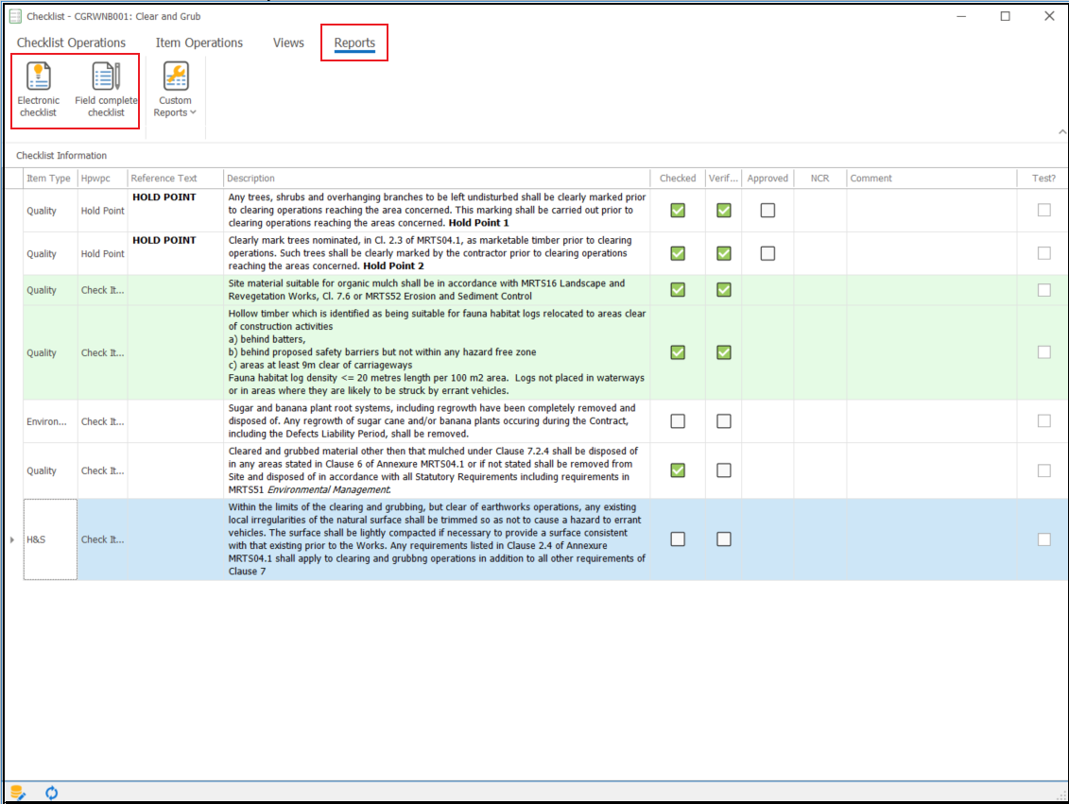This screenshot has height=804, width=1069.
Task: Uncheck the Checked box for organic mulch row
Action: click(678, 290)
